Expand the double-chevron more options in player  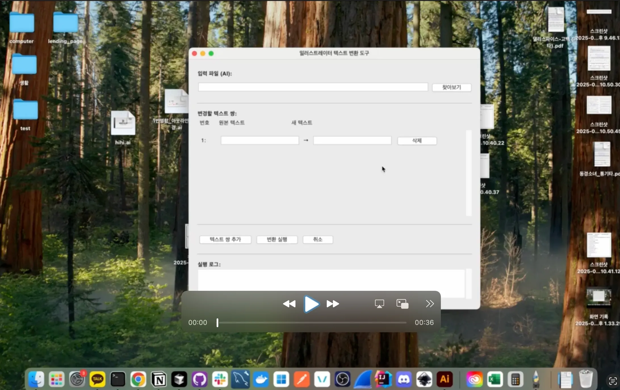click(430, 304)
